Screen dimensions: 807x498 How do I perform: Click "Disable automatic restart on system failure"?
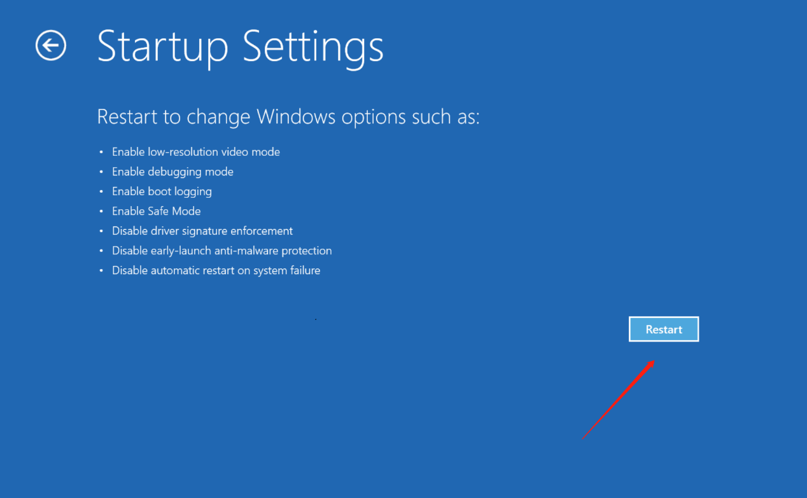(x=216, y=270)
